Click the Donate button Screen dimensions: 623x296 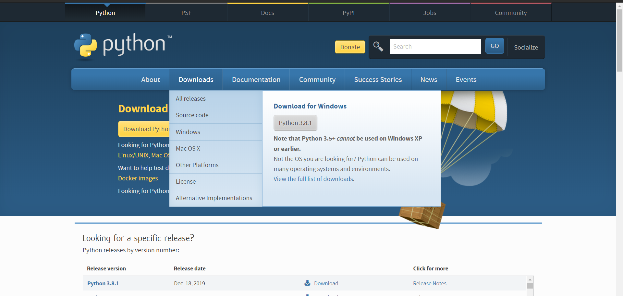pos(350,47)
